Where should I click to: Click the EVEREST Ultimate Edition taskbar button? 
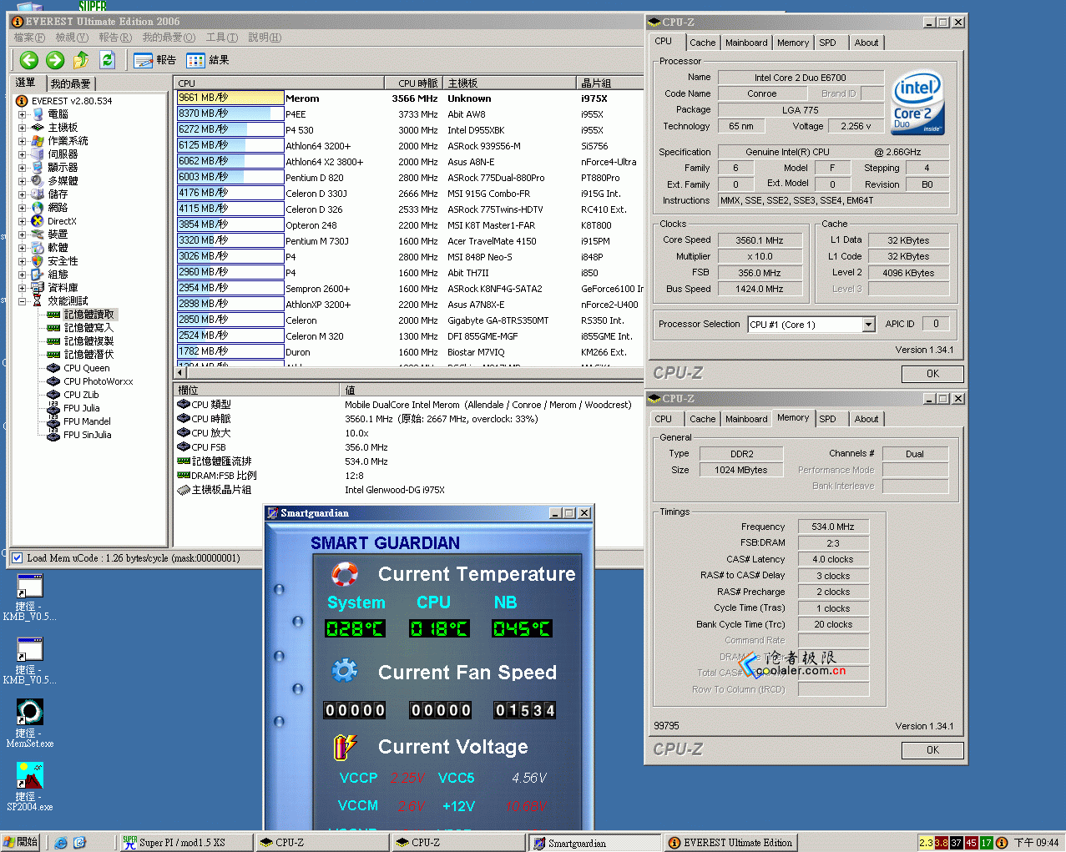730,843
